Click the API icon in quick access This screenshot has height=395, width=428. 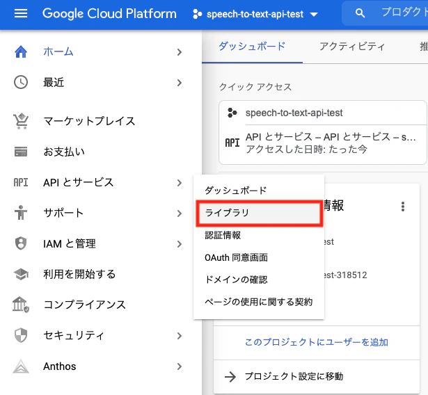[x=232, y=143]
